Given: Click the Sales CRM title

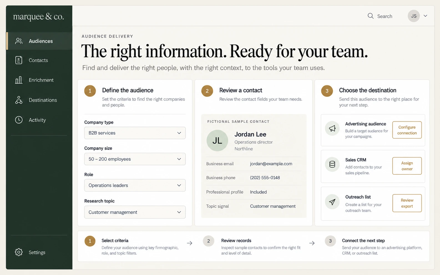Looking at the screenshot, I should pos(356,160).
